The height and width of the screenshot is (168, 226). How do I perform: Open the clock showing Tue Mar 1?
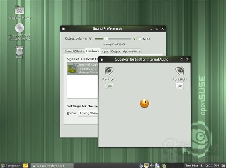click(202, 166)
